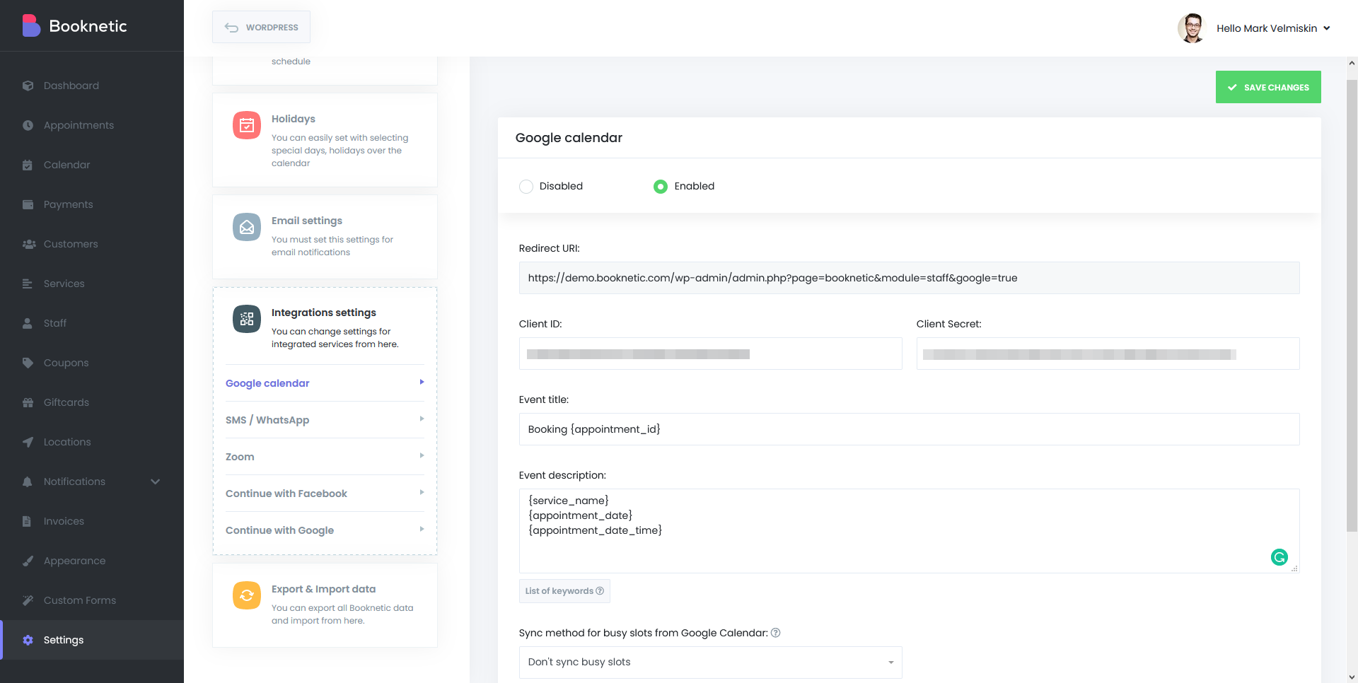Click the Email settings envelope icon
This screenshot has width=1358, height=683.
[x=247, y=227]
